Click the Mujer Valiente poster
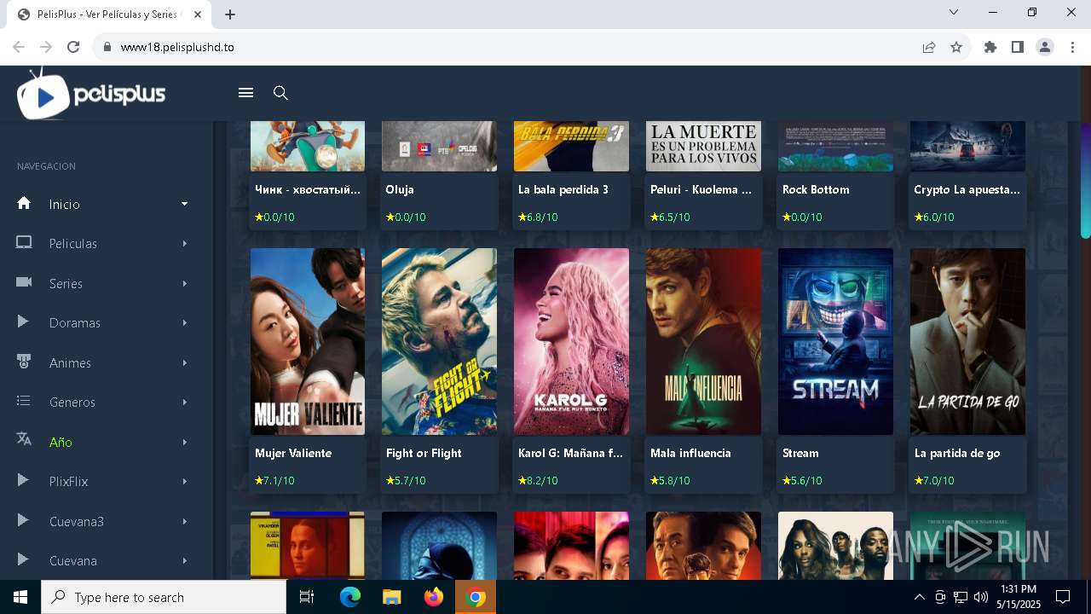Screen dimensions: 1091x614 308,341
